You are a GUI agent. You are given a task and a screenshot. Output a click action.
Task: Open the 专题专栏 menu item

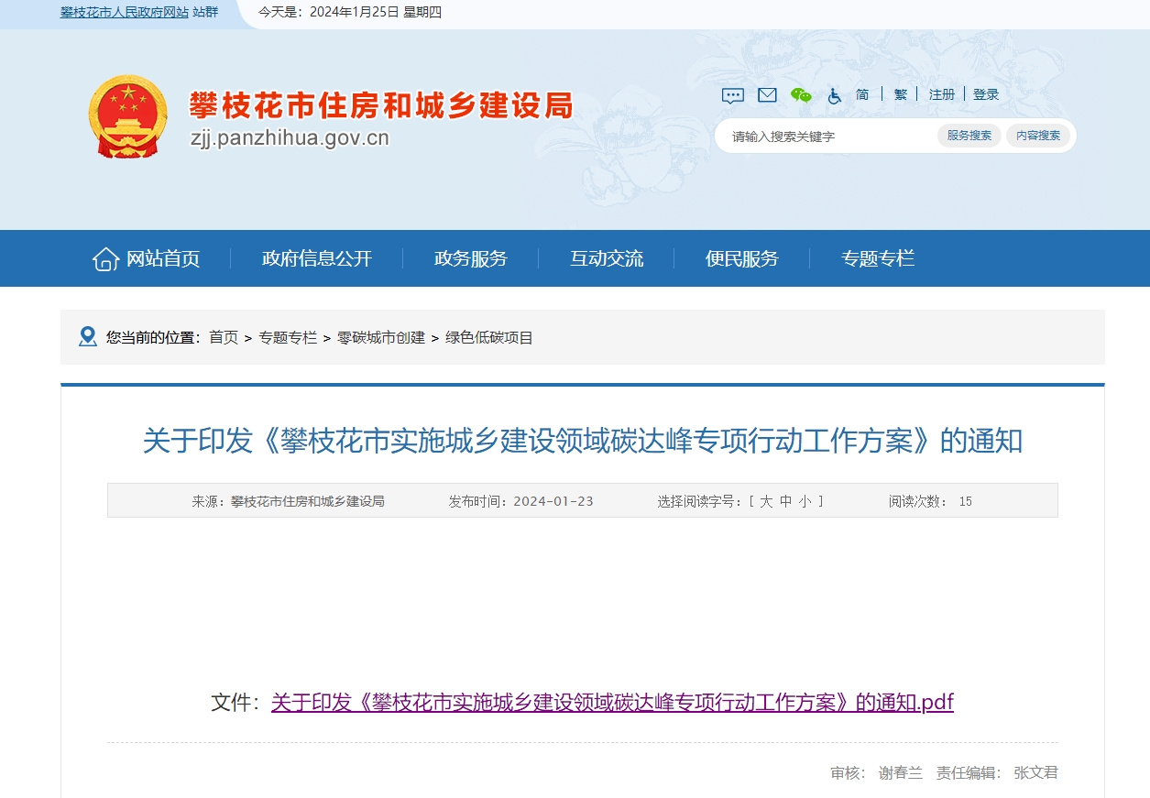coord(877,258)
